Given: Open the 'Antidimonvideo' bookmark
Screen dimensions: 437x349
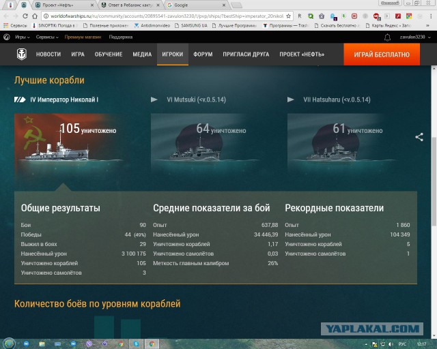Looking at the screenshot, I should 152,26.
